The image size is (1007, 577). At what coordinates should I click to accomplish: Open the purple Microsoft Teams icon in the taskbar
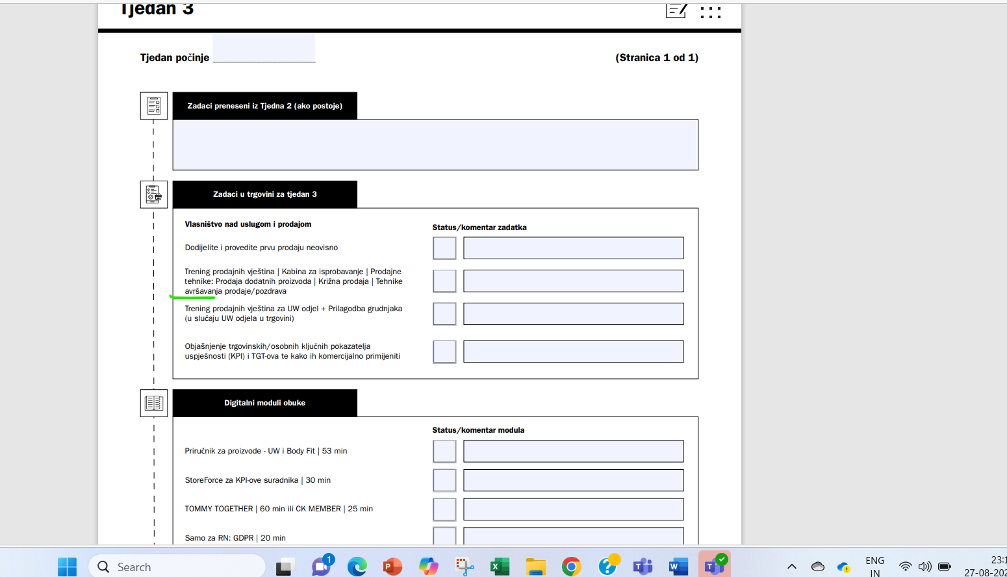643,567
